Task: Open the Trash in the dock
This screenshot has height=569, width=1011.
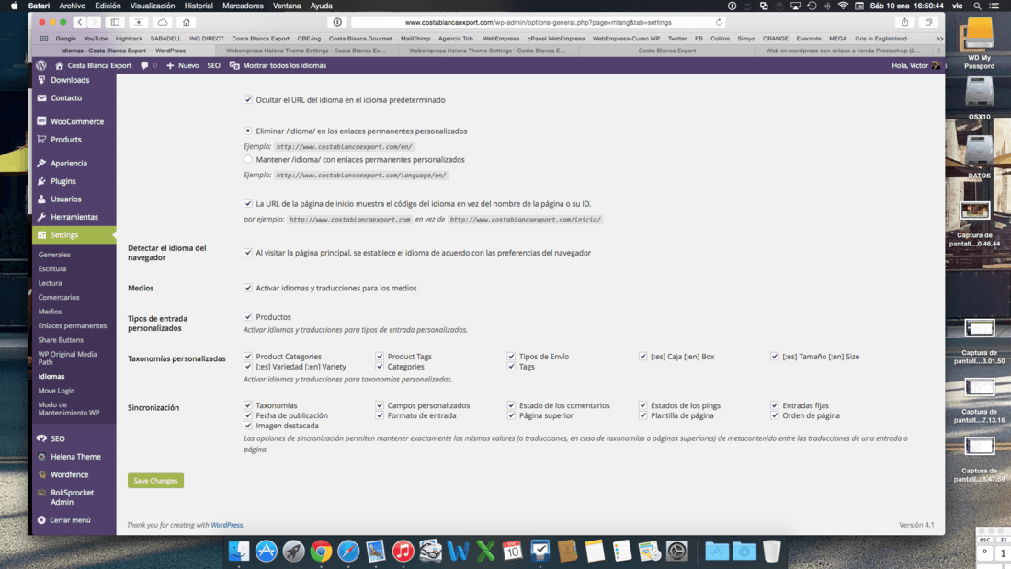Action: pos(771,551)
